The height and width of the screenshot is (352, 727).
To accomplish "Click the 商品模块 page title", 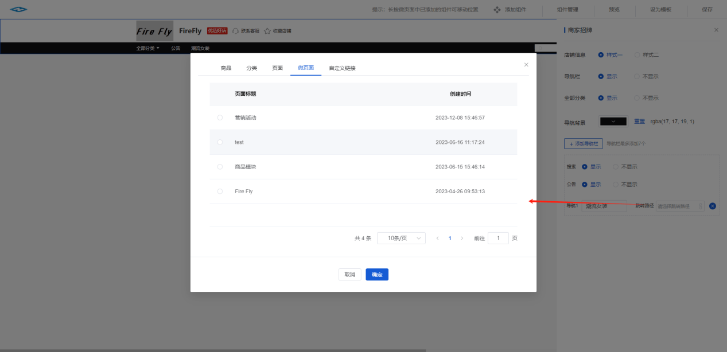I will [246, 167].
